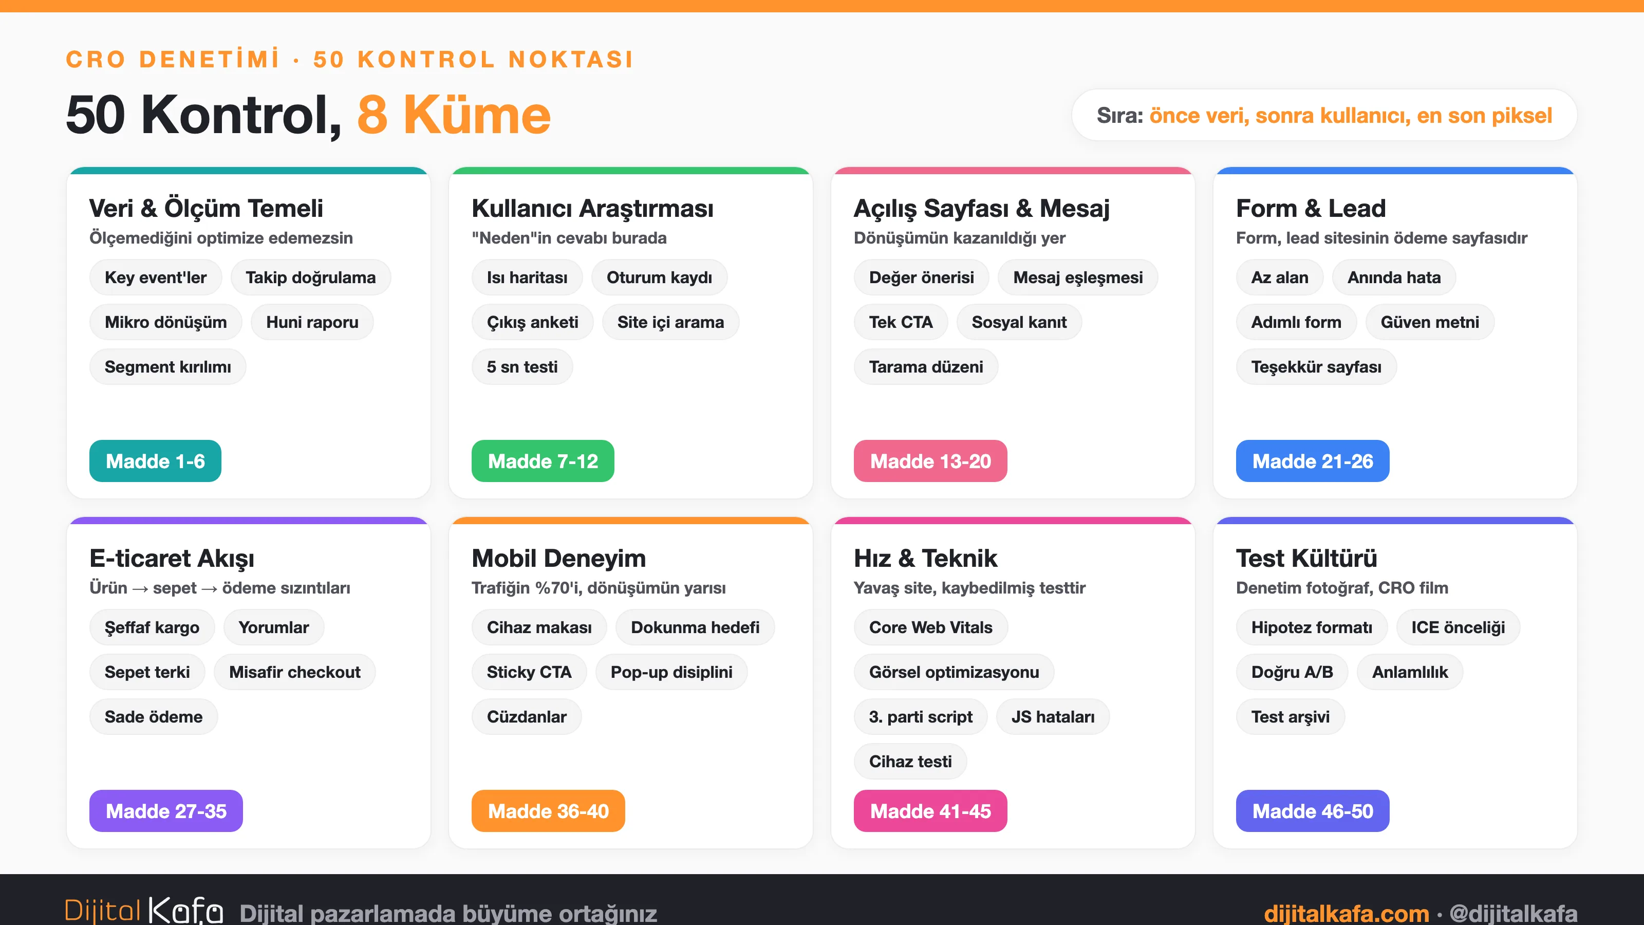Select the Key event'ler chip
The width and height of the screenshot is (1644, 925).
pyautogui.click(x=156, y=277)
